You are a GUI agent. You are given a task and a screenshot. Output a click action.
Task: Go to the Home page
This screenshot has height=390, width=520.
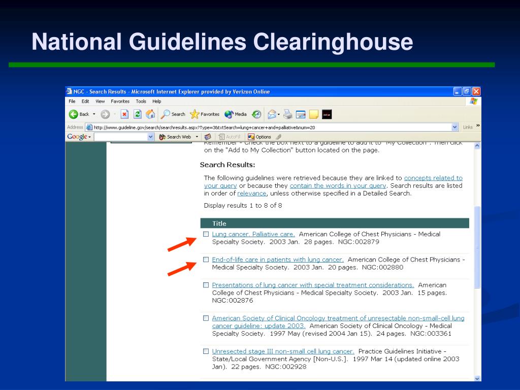150,114
